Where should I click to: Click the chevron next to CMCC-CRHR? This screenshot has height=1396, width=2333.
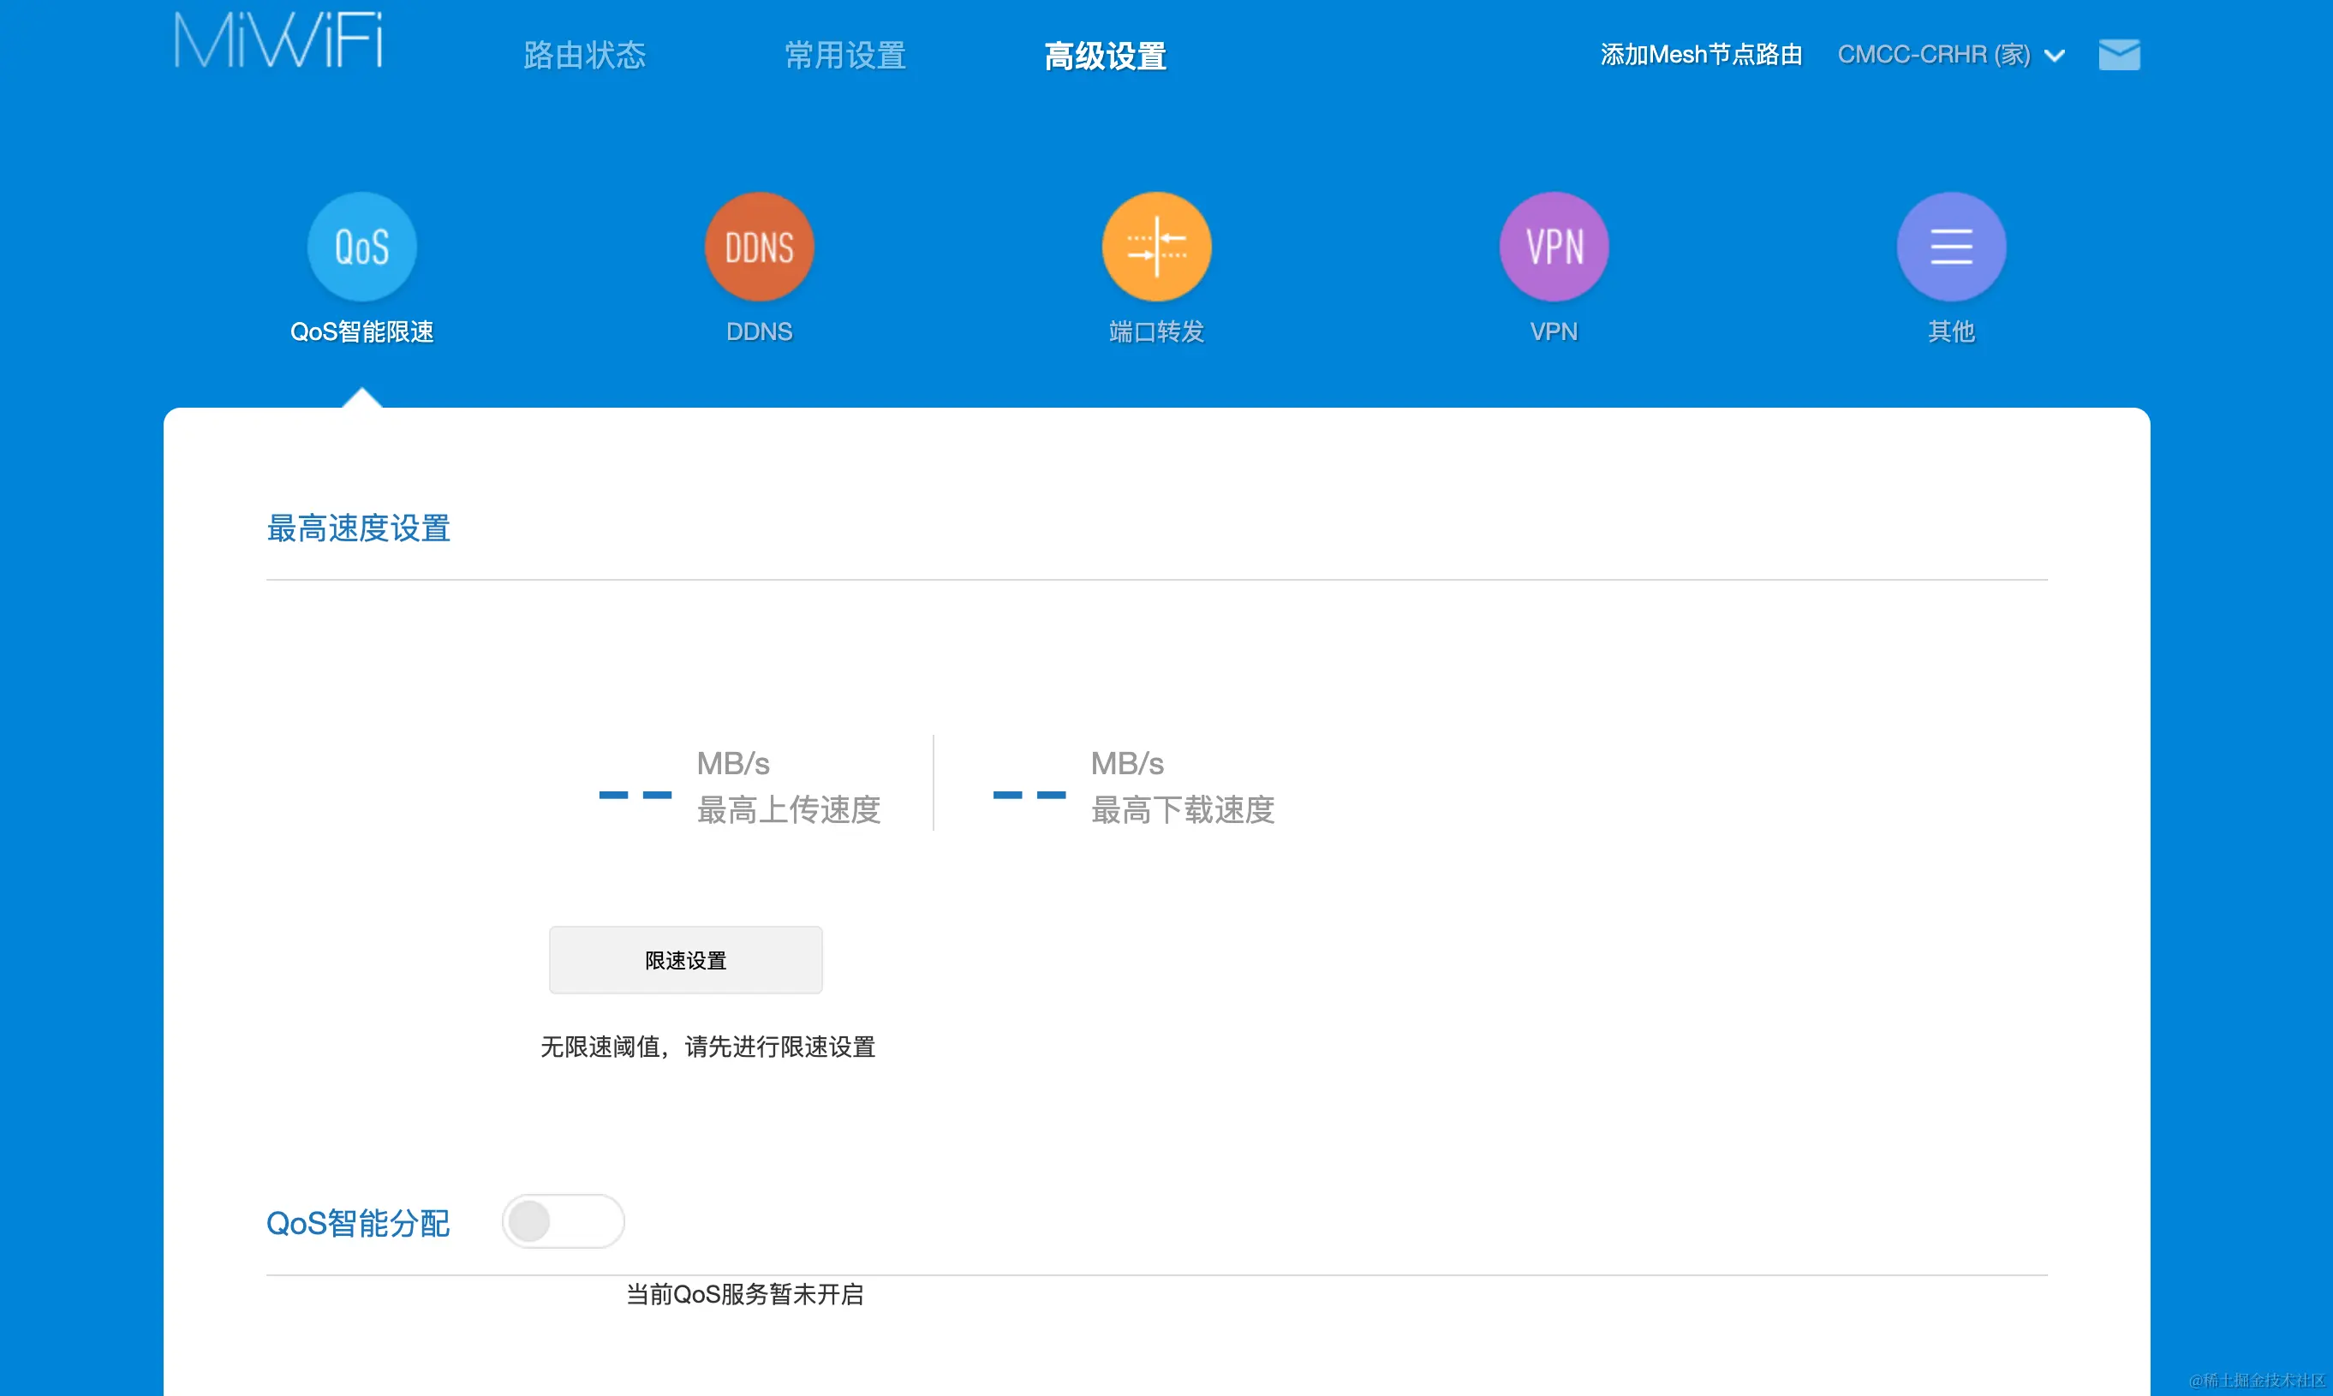pyautogui.click(x=2055, y=57)
